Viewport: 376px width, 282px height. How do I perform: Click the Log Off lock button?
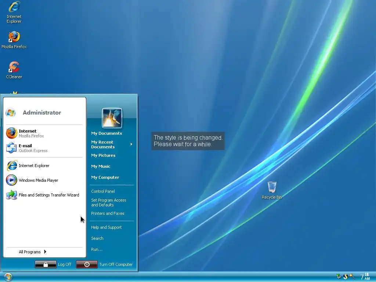coord(46,264)
